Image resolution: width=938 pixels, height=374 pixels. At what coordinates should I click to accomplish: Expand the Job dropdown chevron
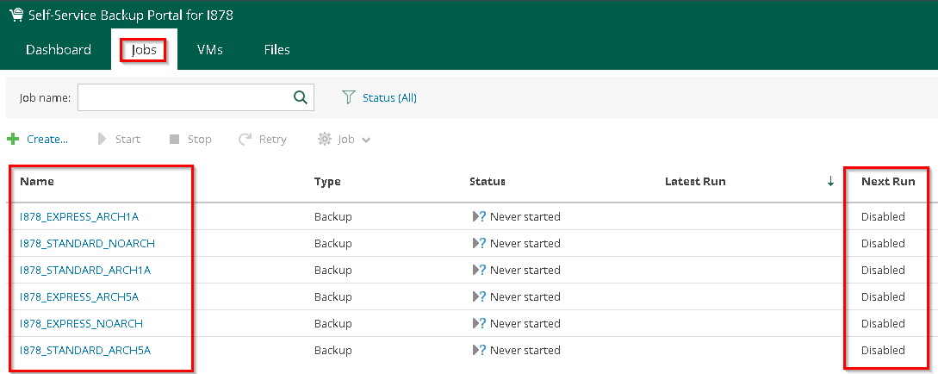(366, 140)
